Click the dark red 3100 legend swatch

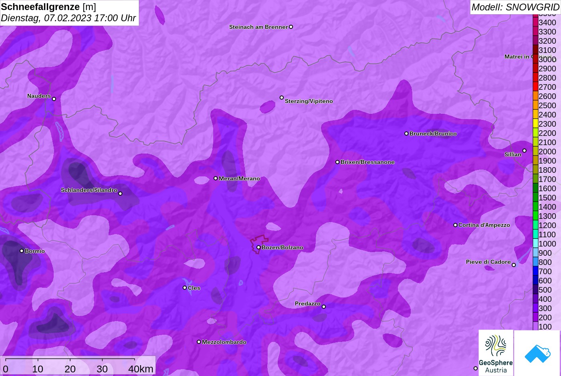point(535,50)
